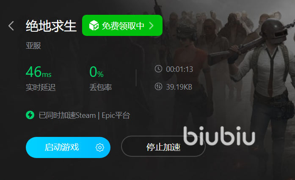Go back using the left chevron arrow
This screenshot has height=180, width=295.
pyautogui.click(x=11, y=26)
